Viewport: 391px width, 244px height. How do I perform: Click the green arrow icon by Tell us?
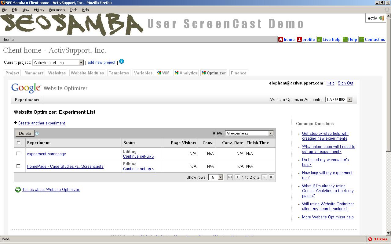tap(18, 190)
